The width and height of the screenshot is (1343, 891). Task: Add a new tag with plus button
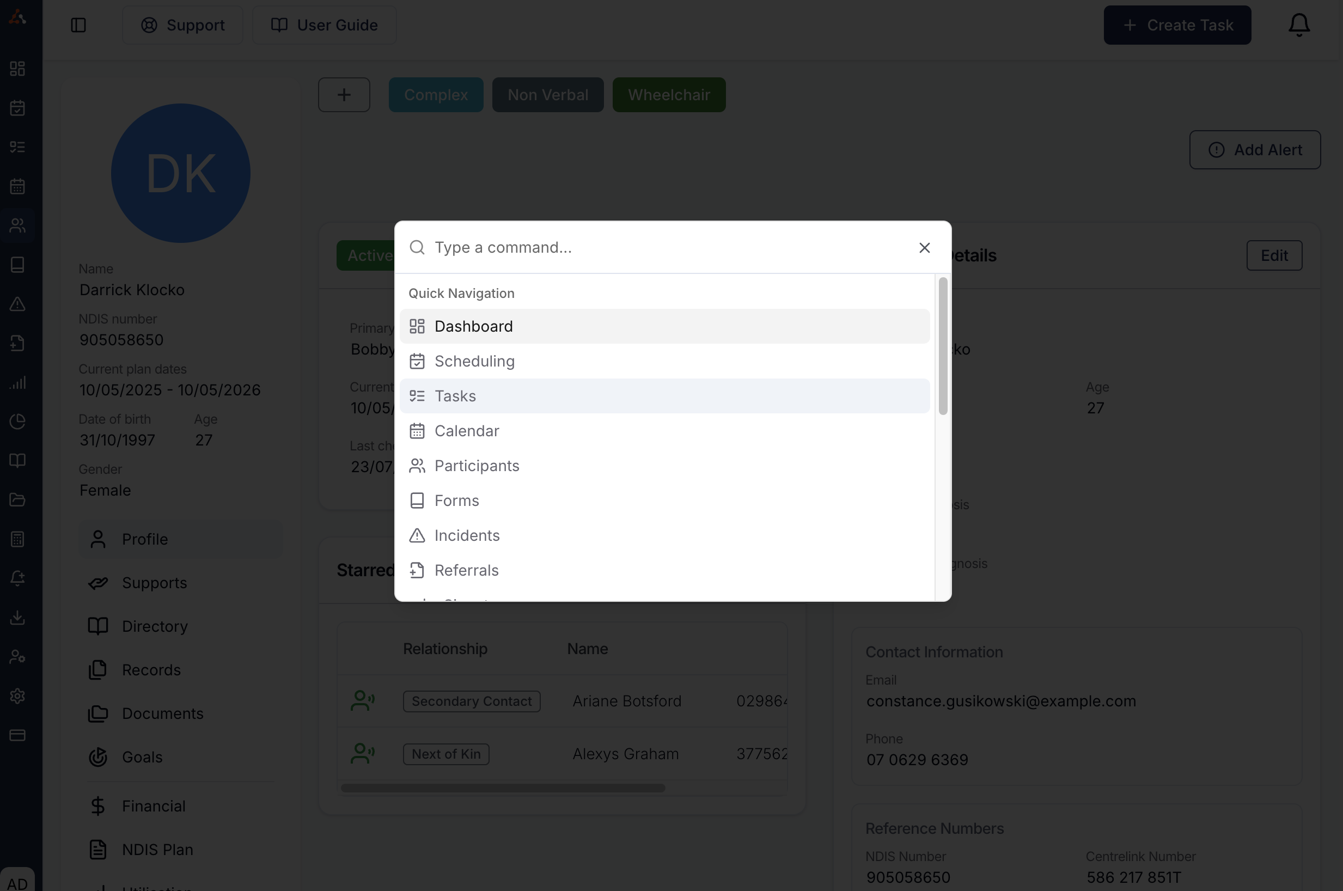(344, 95)
